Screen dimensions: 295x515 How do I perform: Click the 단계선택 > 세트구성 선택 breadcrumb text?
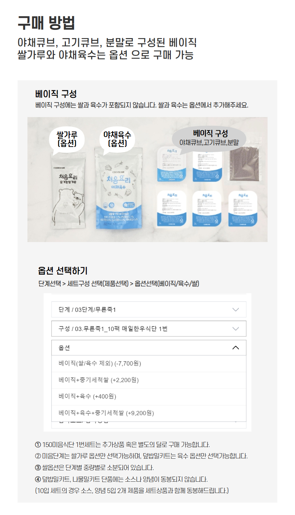[83, 284]
